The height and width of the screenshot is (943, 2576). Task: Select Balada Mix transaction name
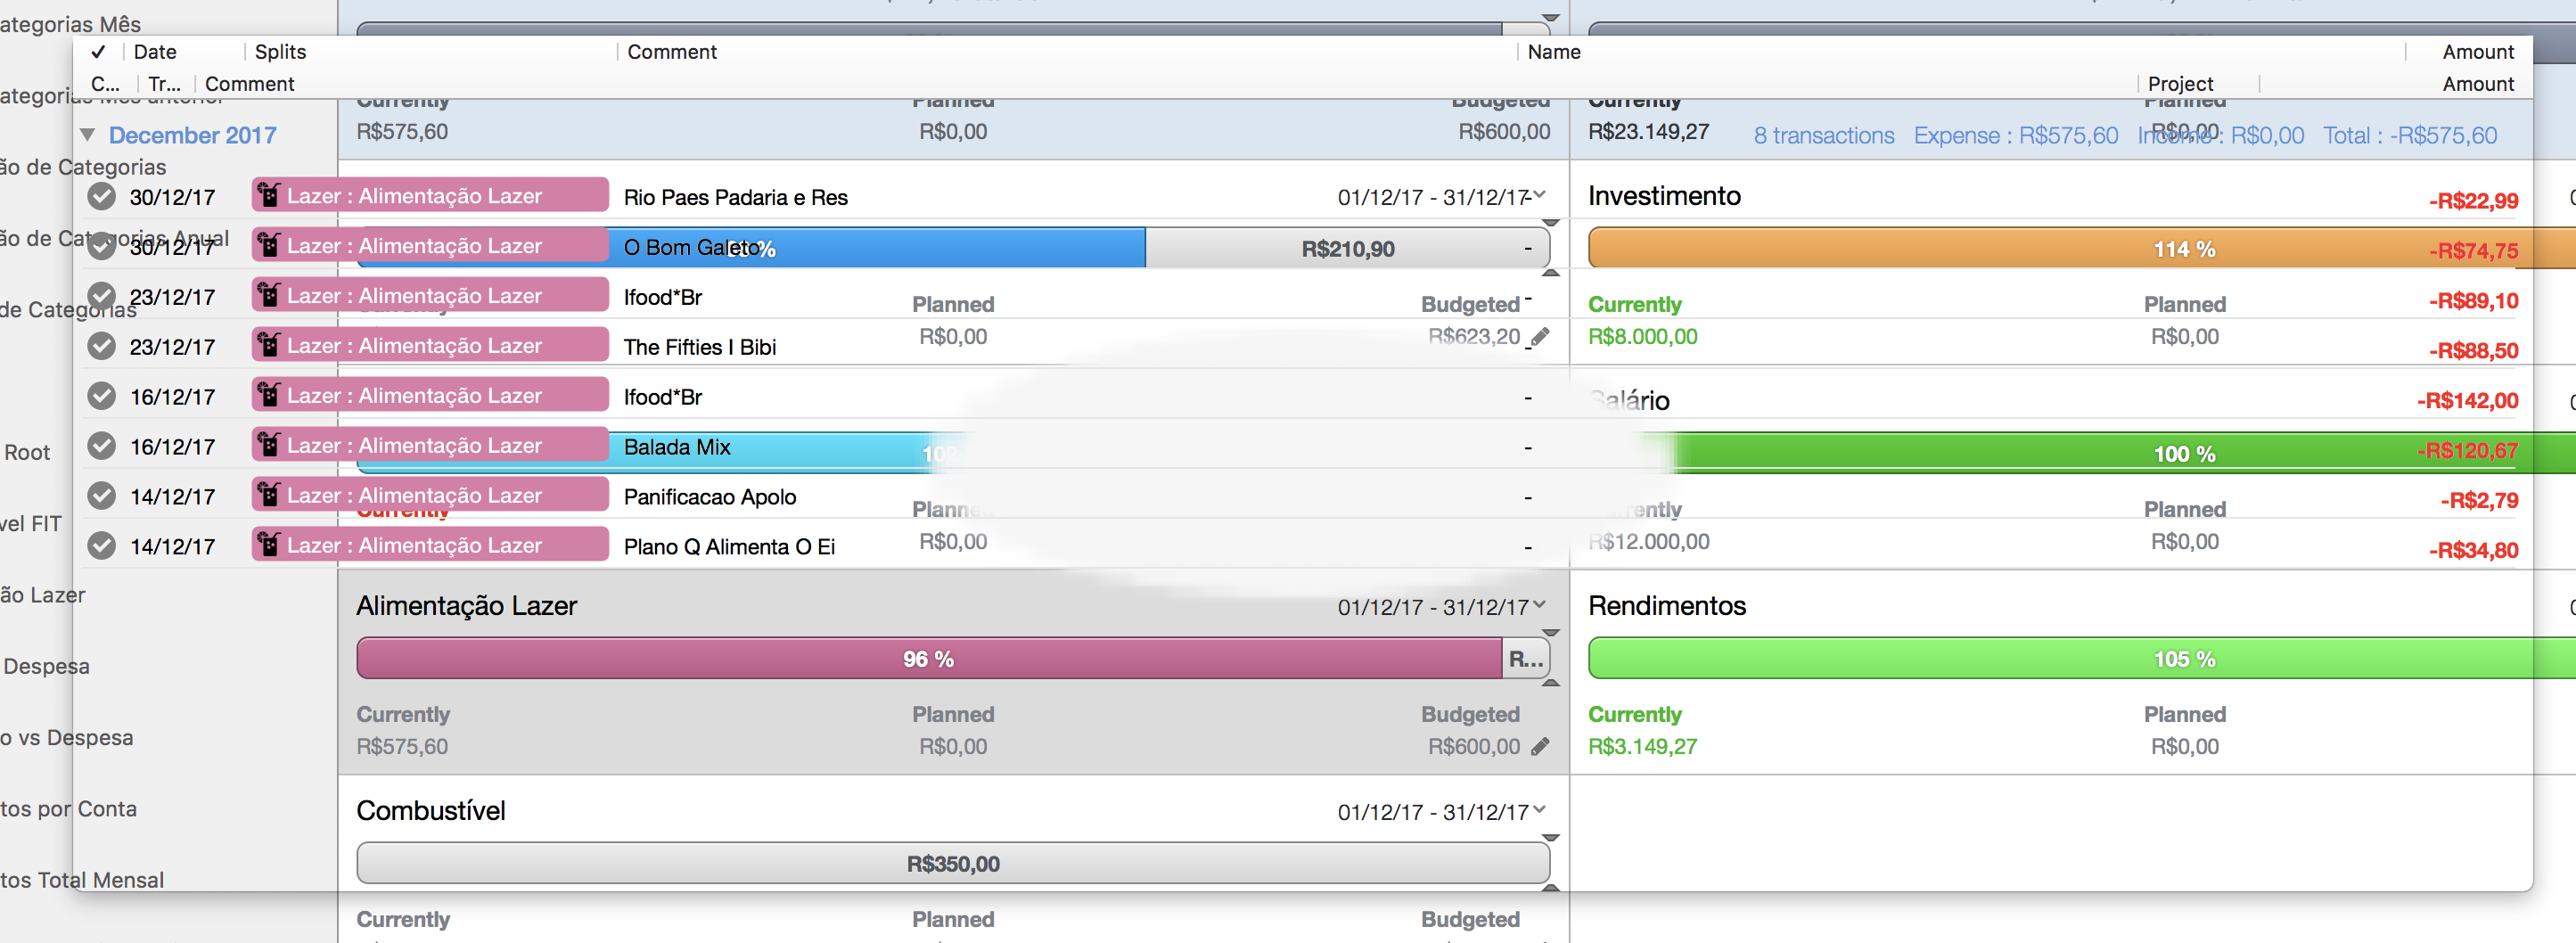(x=677, y=447)
